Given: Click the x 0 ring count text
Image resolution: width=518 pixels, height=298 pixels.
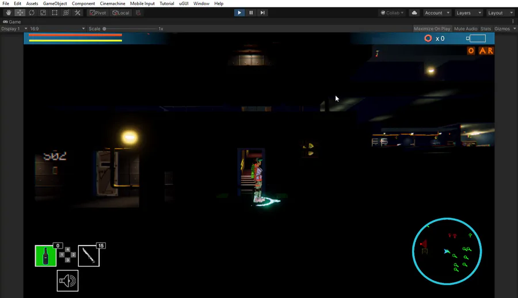Looking at the screenshot, I should click(x=440, y=39).
